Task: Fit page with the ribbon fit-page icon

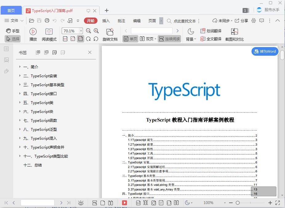Action: tap(73, 39)
